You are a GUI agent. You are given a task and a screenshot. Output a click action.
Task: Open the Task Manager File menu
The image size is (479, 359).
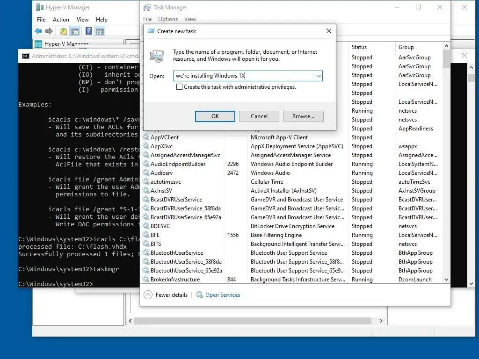pyautogui.click(x=147, y=19)
